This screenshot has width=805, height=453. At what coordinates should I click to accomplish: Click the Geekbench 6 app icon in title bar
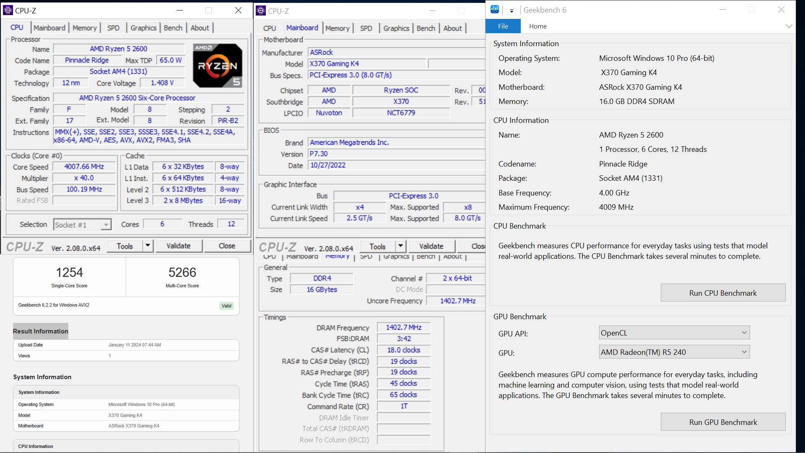click(495, 10)
